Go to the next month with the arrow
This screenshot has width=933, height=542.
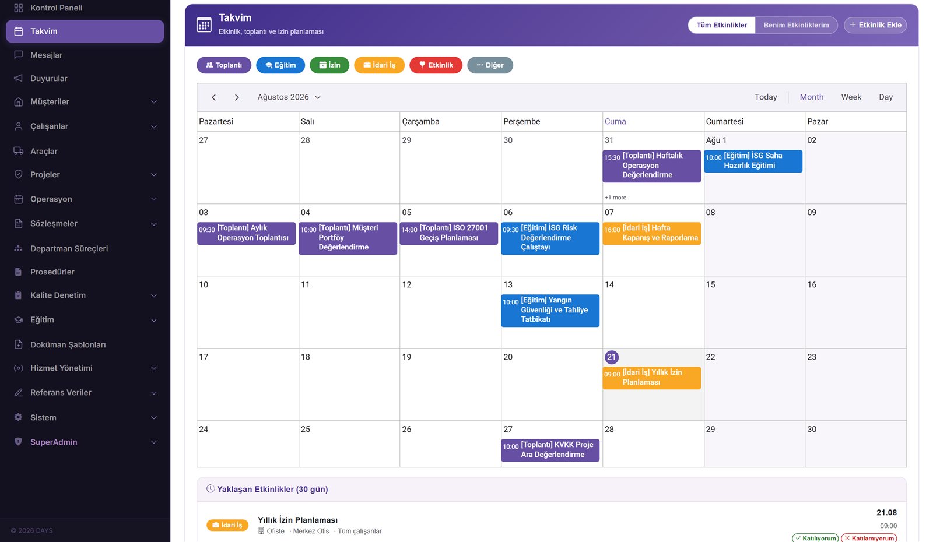pyautogui.click(x=237, y=97)
